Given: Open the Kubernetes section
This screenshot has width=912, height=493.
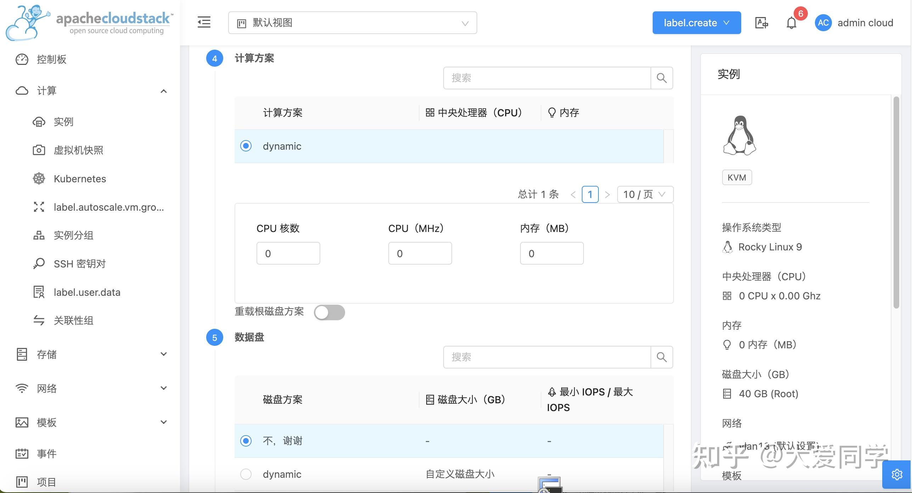Looking at the screenshot, I should click(79, 178).
